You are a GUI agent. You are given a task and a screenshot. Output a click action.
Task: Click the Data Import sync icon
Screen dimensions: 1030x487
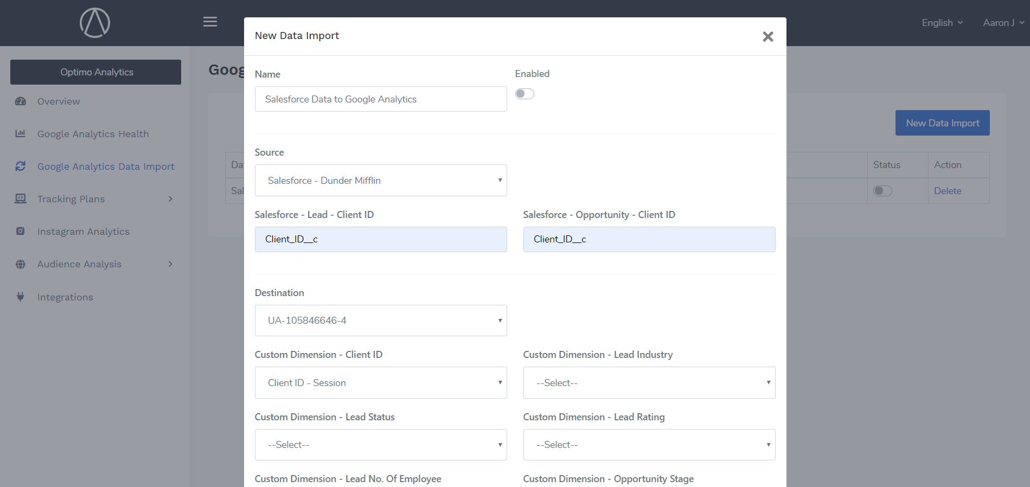point(21,166)
